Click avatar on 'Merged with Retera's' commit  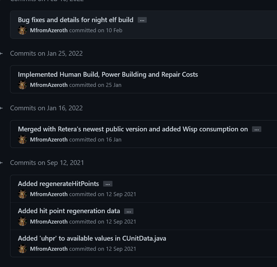click(22, 139)
